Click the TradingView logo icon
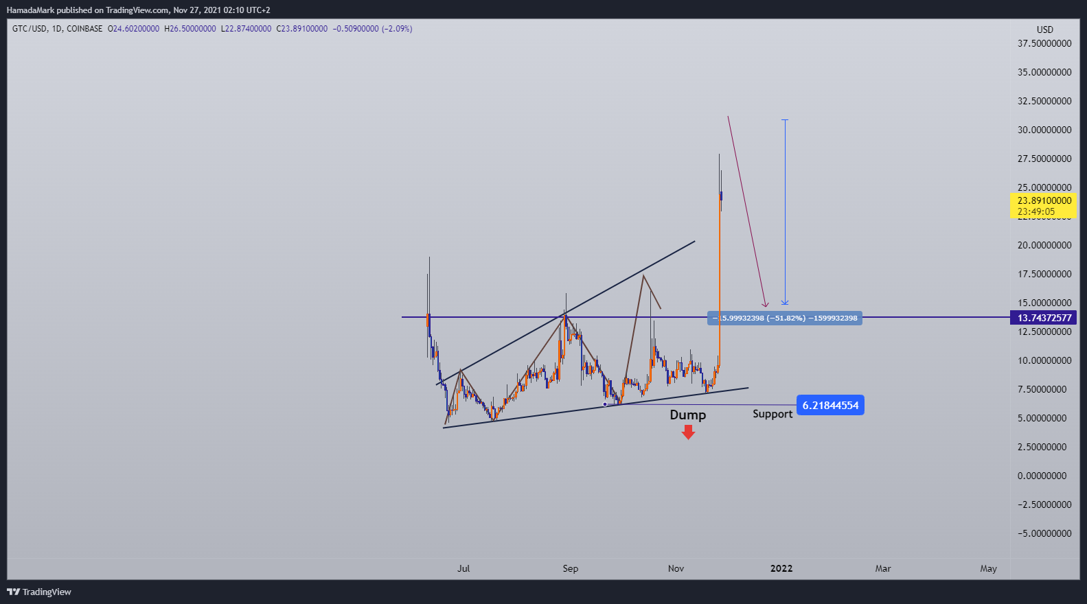Screen dimensions: 1087x604 (x=13, y=592)
